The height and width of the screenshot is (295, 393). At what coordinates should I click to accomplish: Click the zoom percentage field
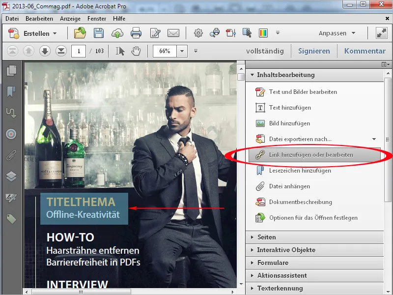[x=165, y=51]
